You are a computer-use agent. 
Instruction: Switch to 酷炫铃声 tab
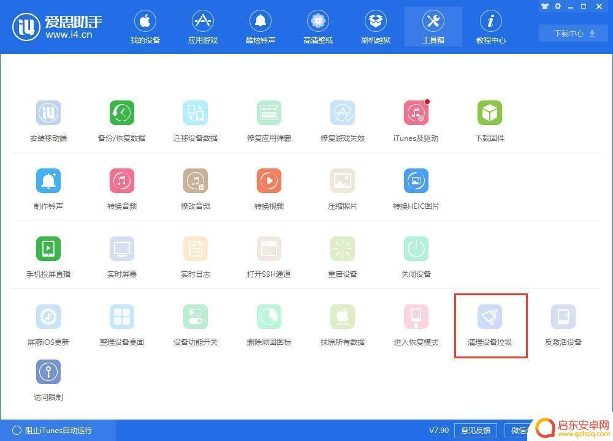pos(261,27)
